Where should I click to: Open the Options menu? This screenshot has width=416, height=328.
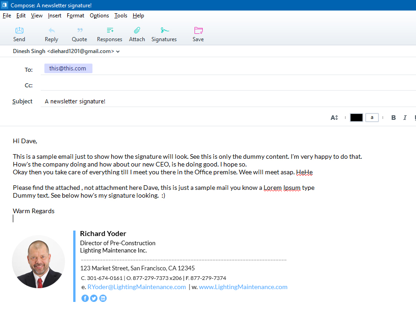[x=99, y=16]
